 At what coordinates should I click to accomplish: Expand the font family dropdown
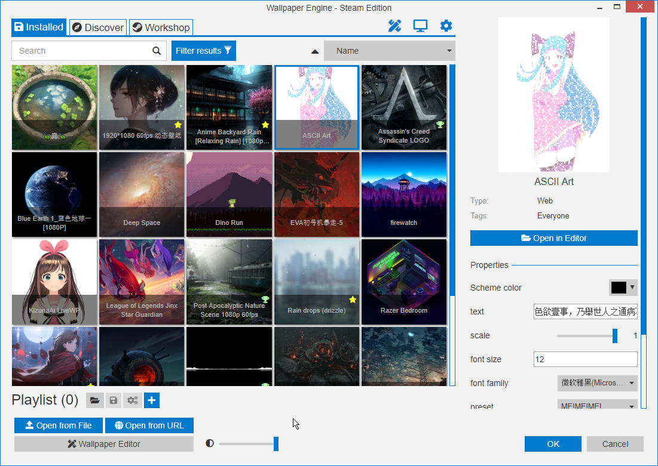click(598, 383)
